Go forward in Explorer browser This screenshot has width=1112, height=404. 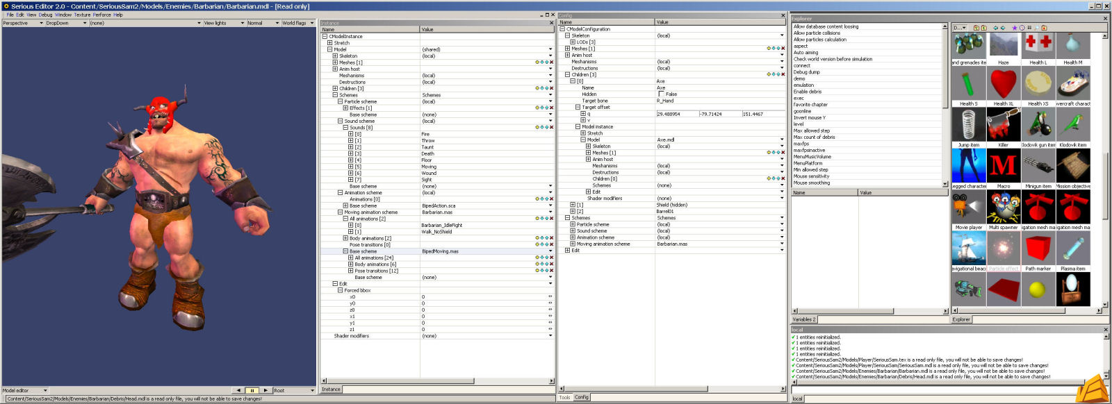tap(1003, 28)
